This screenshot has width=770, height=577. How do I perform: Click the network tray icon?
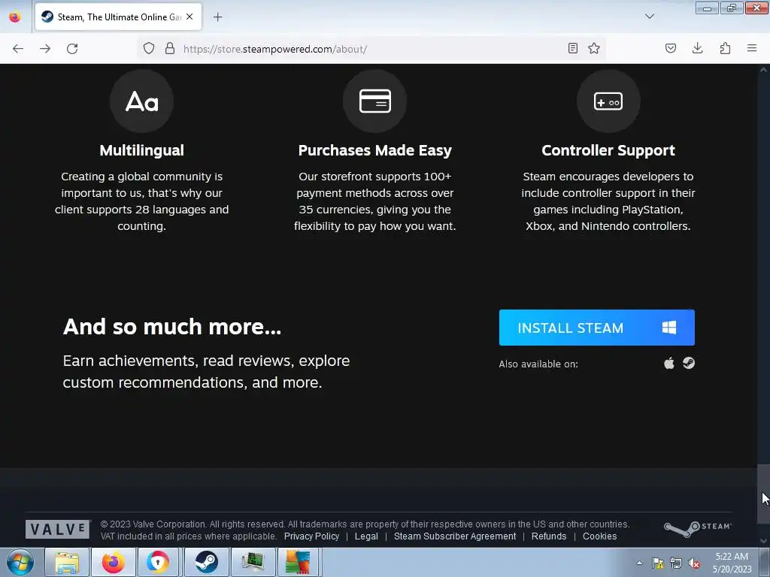pyautogui.click(x=676, y=563)
